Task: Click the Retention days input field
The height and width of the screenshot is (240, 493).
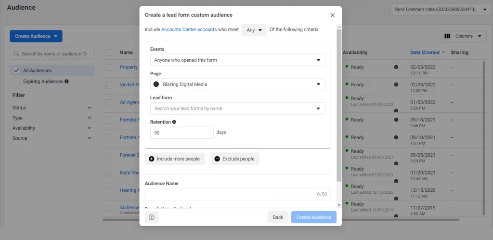Action: pyautogui.click(x=182, y=133)
